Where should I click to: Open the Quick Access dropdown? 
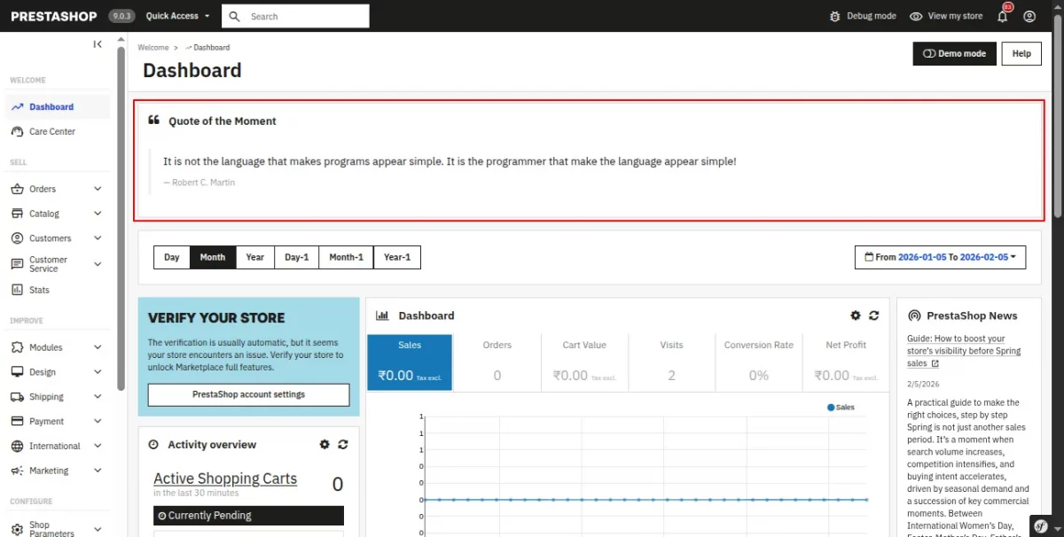179,16
